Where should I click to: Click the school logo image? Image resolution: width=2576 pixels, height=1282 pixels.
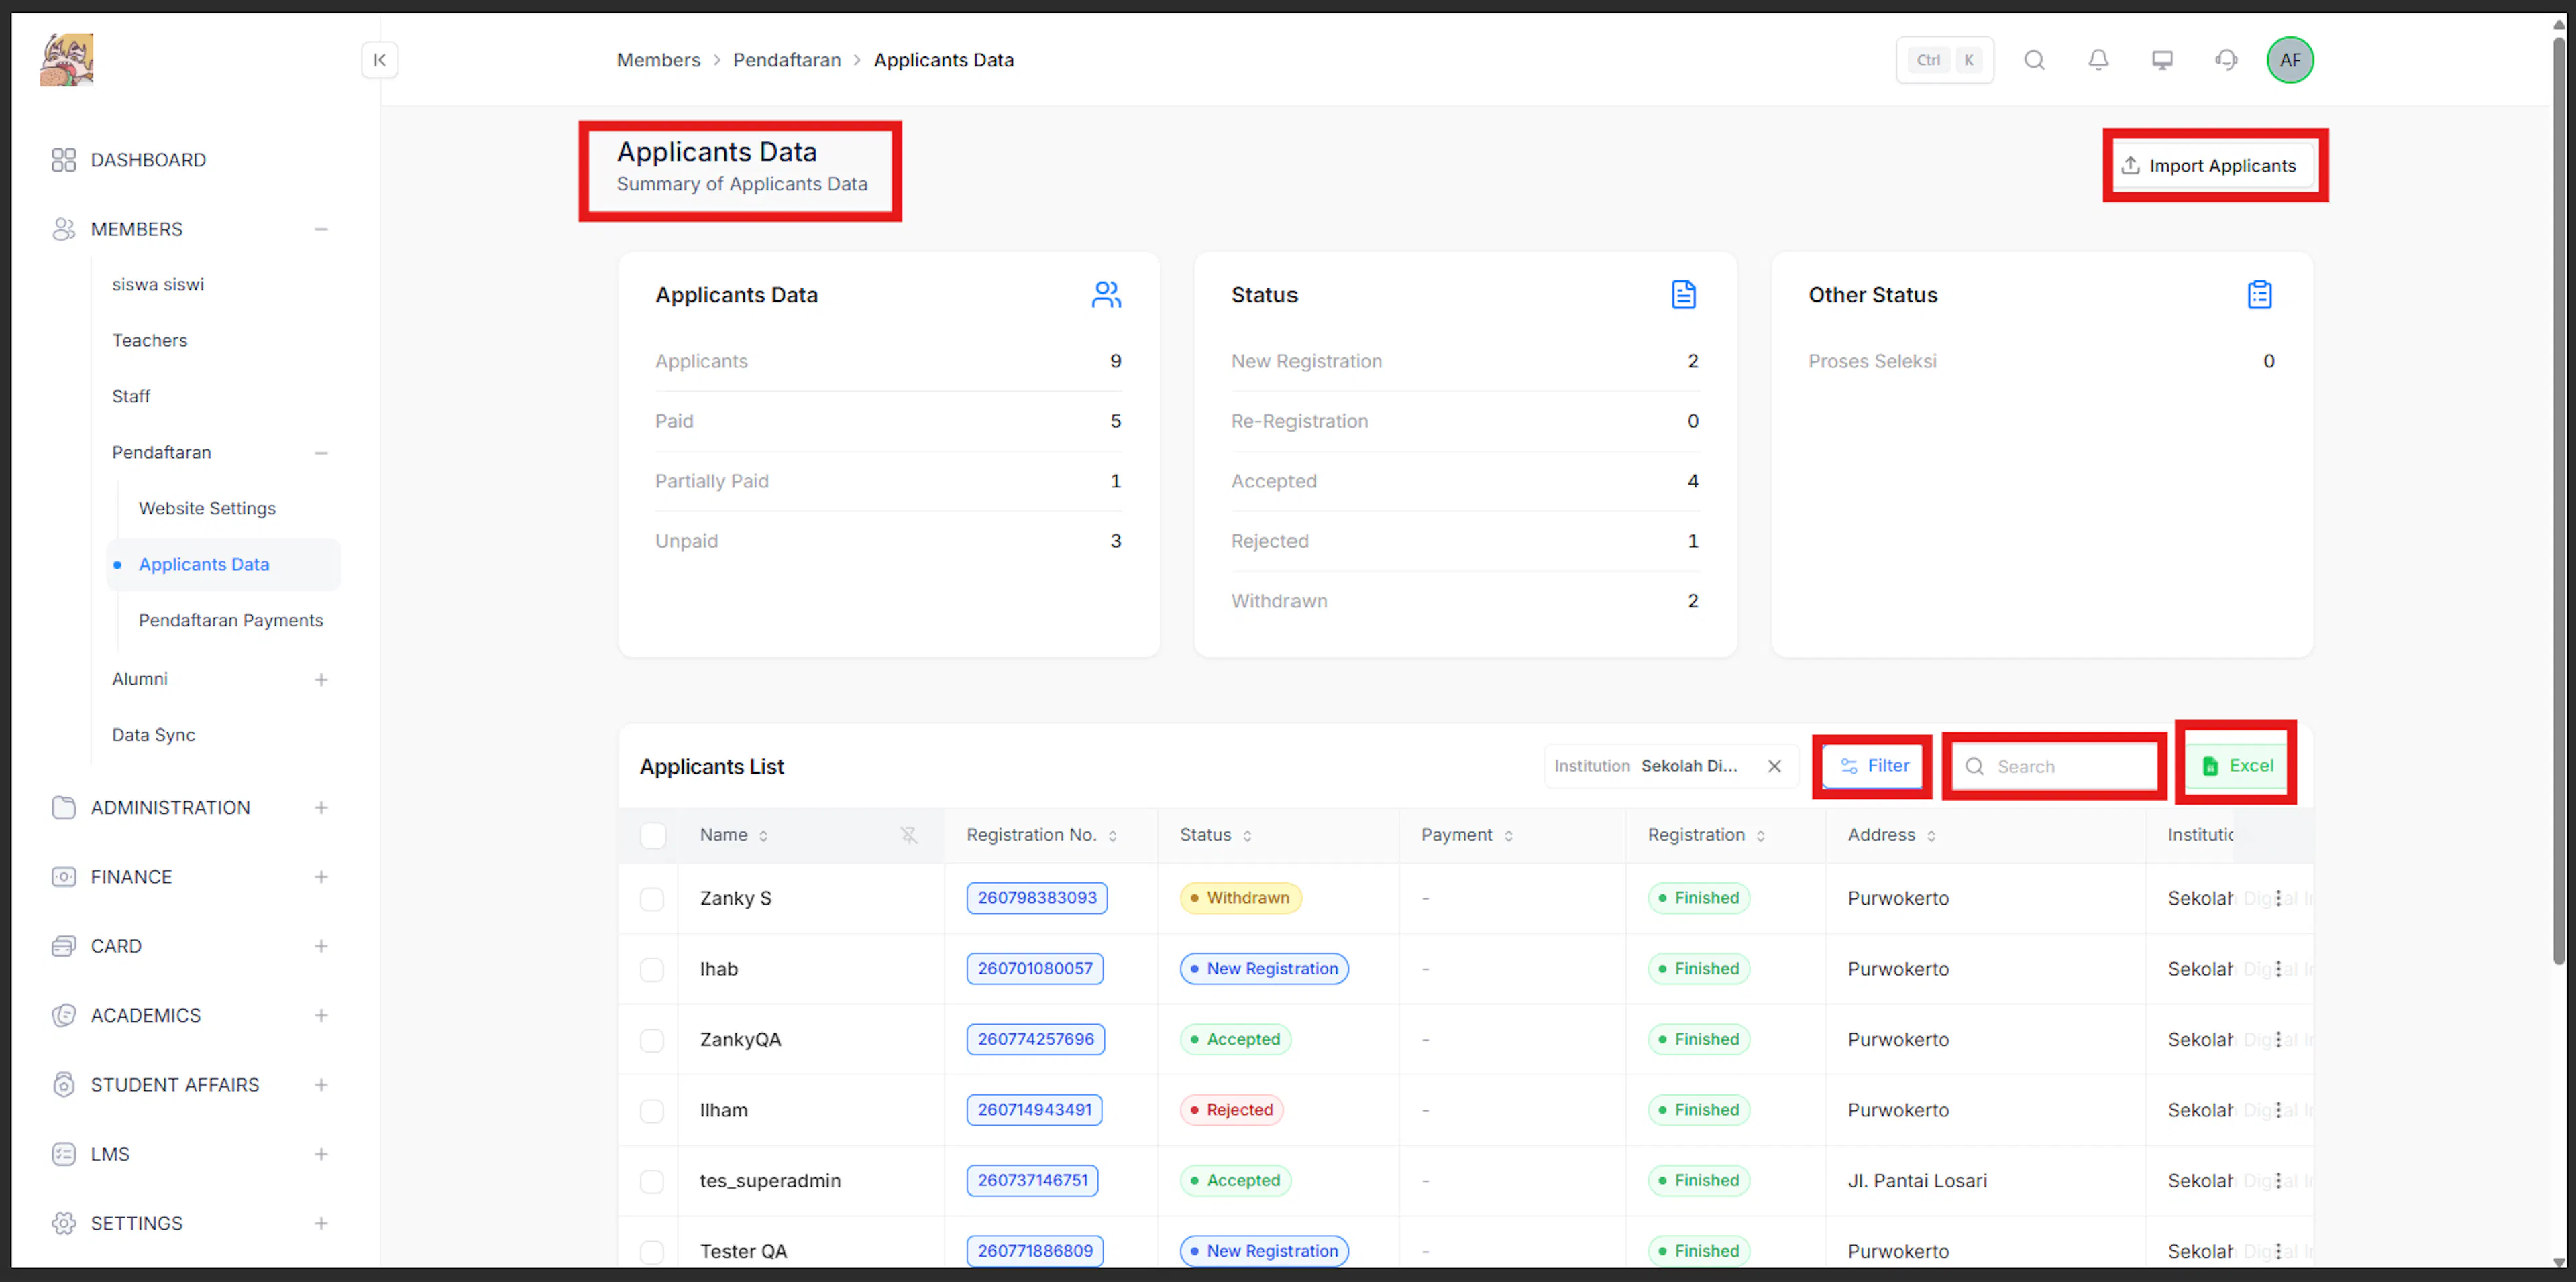click(x=67, y=60)
